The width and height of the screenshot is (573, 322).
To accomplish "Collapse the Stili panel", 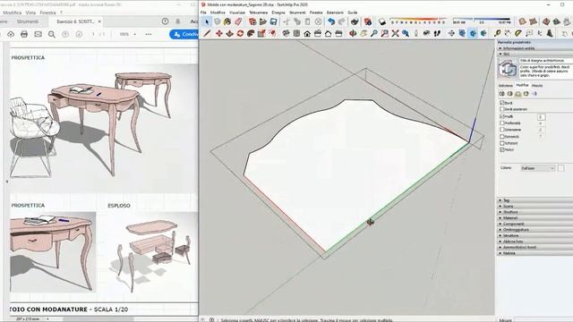I will coord(535,54).
